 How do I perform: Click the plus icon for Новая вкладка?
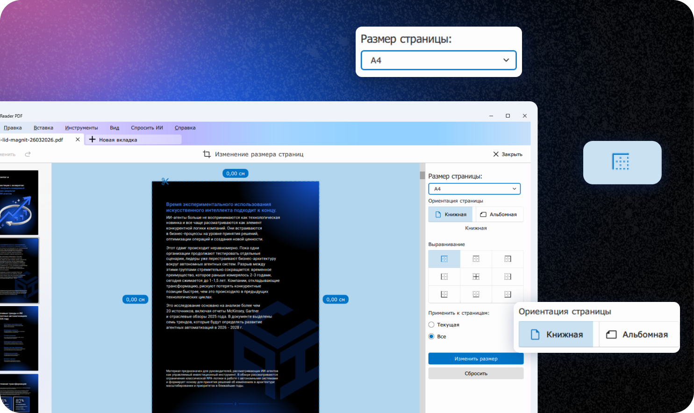tap(92, 140)
